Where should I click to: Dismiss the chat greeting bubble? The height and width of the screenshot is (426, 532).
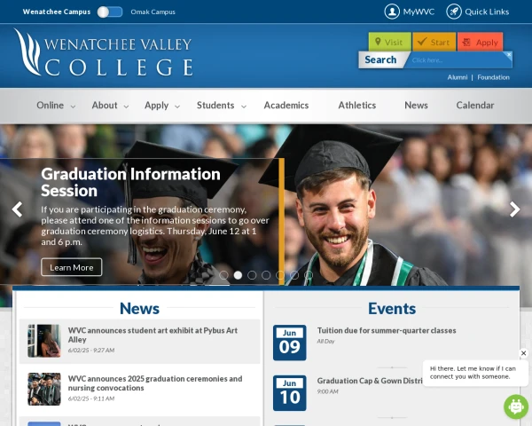pos(523,353)
